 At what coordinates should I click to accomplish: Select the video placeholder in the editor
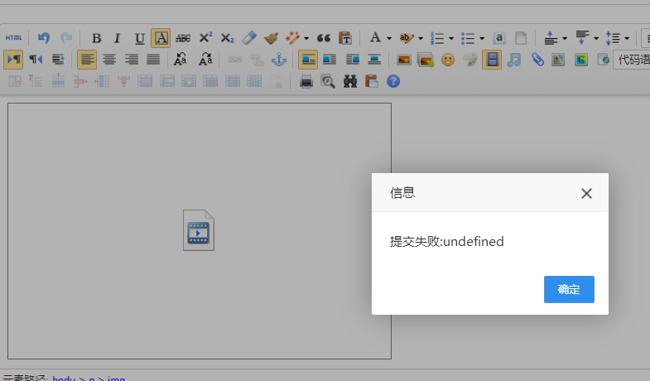[x=199, y=230]
